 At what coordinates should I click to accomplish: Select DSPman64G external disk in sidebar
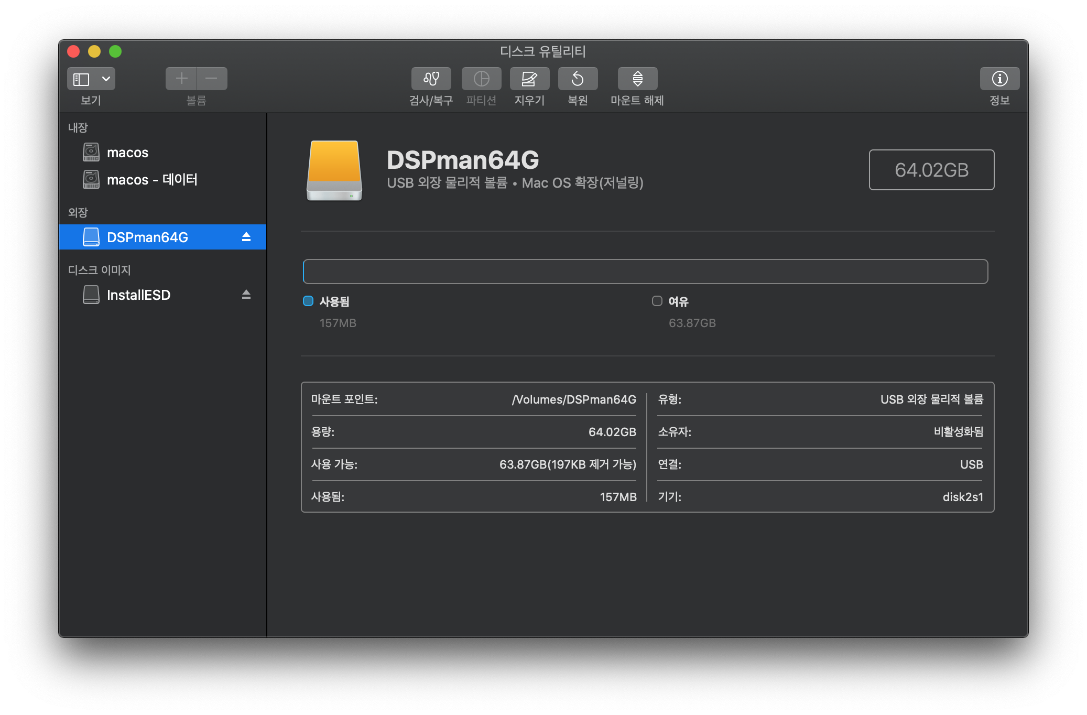pos(147,237)
